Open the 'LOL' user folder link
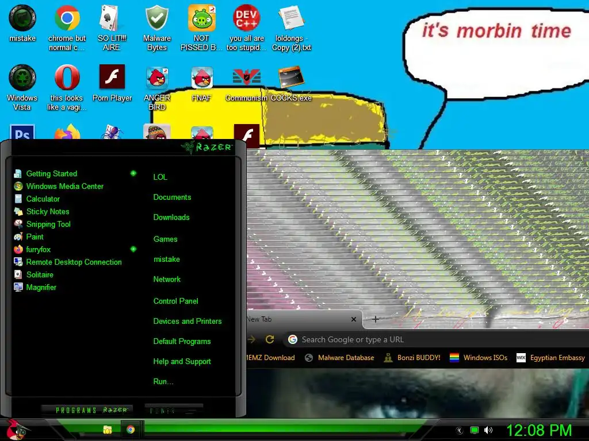 160,177
